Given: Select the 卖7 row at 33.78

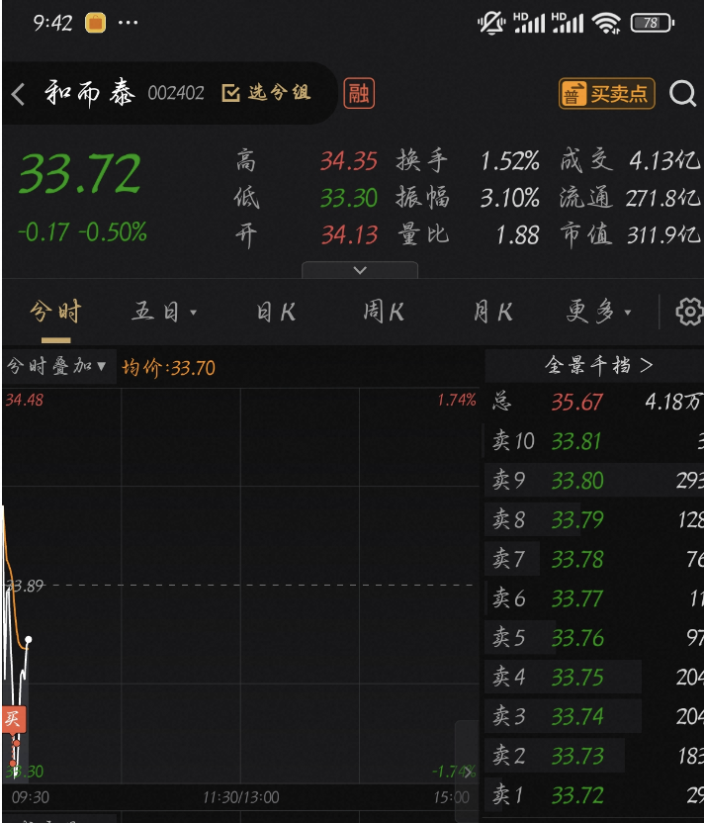Looking at the screenshot, I should pyautogui.click(x=594, y=559).
